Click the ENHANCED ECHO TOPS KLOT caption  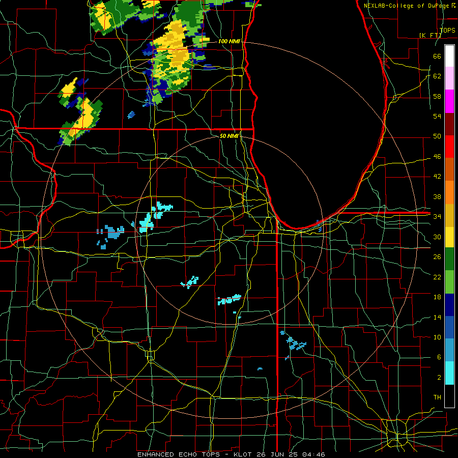231,454
